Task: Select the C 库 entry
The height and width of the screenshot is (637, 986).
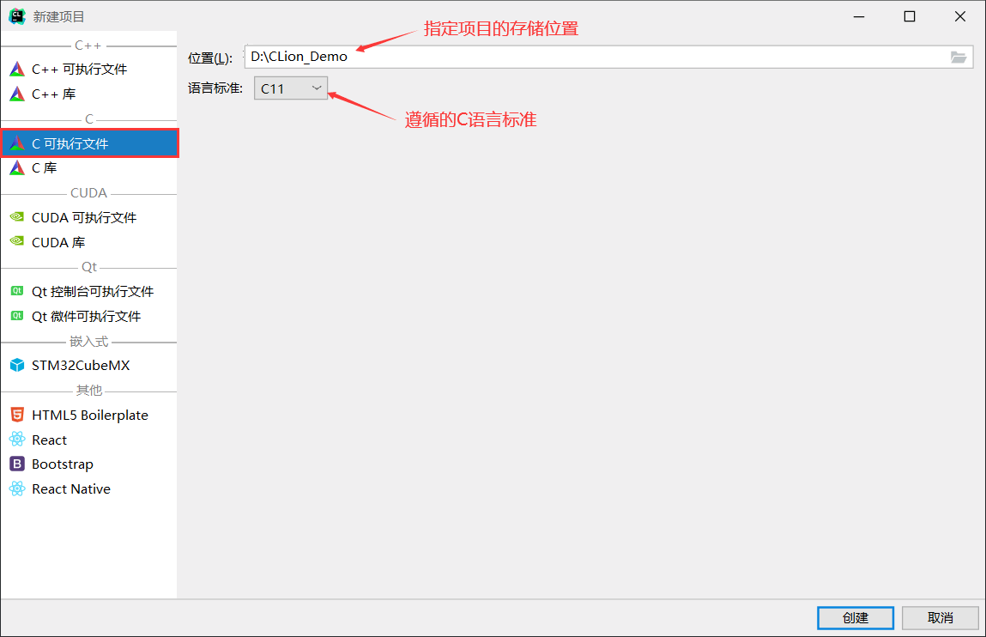Action: pyautogui.click(x=89, y=168)
